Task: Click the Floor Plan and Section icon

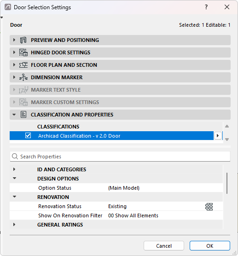Action: coord(23,65)
